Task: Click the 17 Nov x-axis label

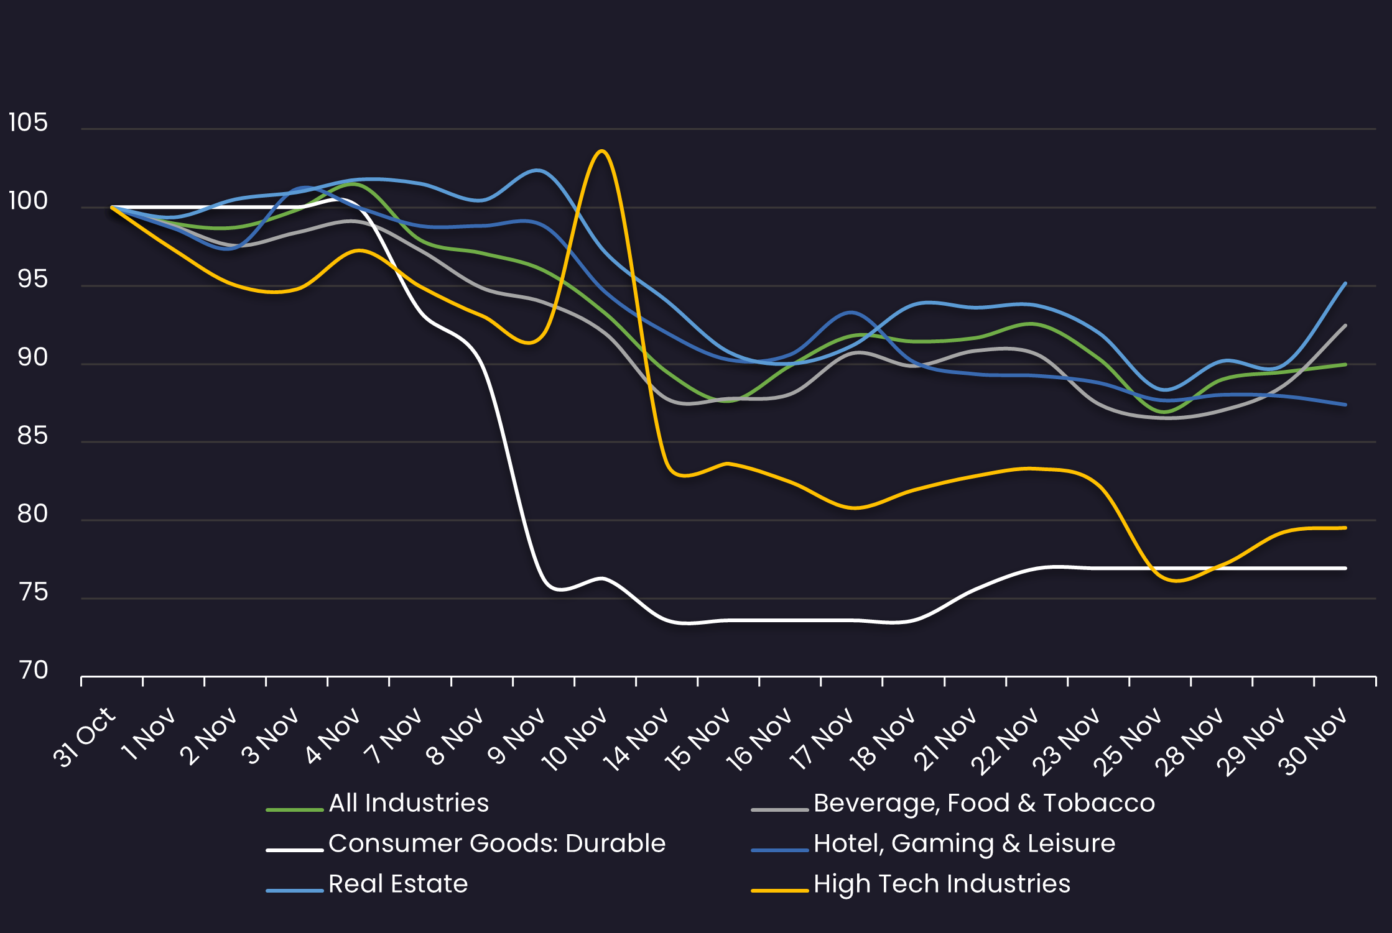Action: point(822,740)
